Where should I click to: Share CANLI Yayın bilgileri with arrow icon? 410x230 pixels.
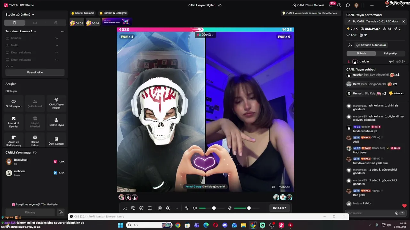click(220, 5)
